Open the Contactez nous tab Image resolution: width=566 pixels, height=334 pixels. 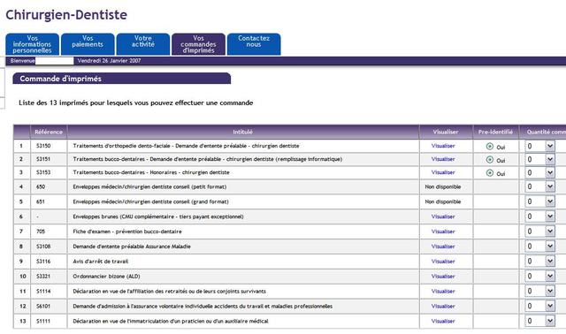point(254,44)
